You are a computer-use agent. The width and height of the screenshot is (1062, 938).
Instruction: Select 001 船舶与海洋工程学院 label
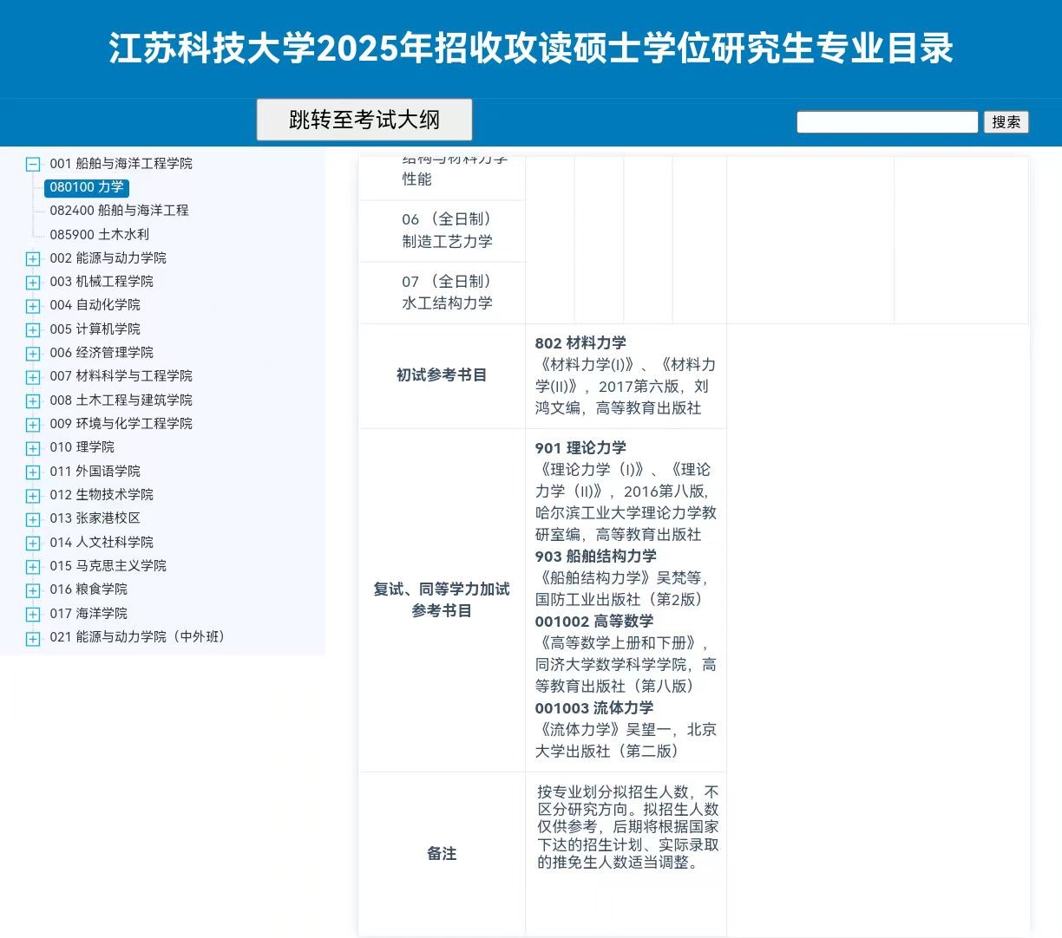(x=121, y=163)
